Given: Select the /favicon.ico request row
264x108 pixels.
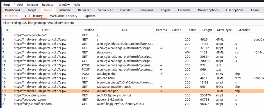Looking at the screenshot, I should pyautogui.click(x=133, y=52).
